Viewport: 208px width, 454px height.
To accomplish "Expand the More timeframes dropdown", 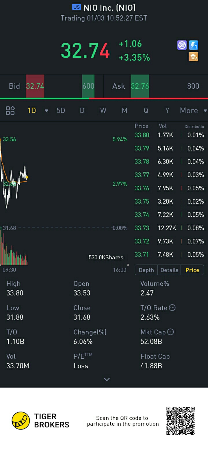I will [205, 111].
